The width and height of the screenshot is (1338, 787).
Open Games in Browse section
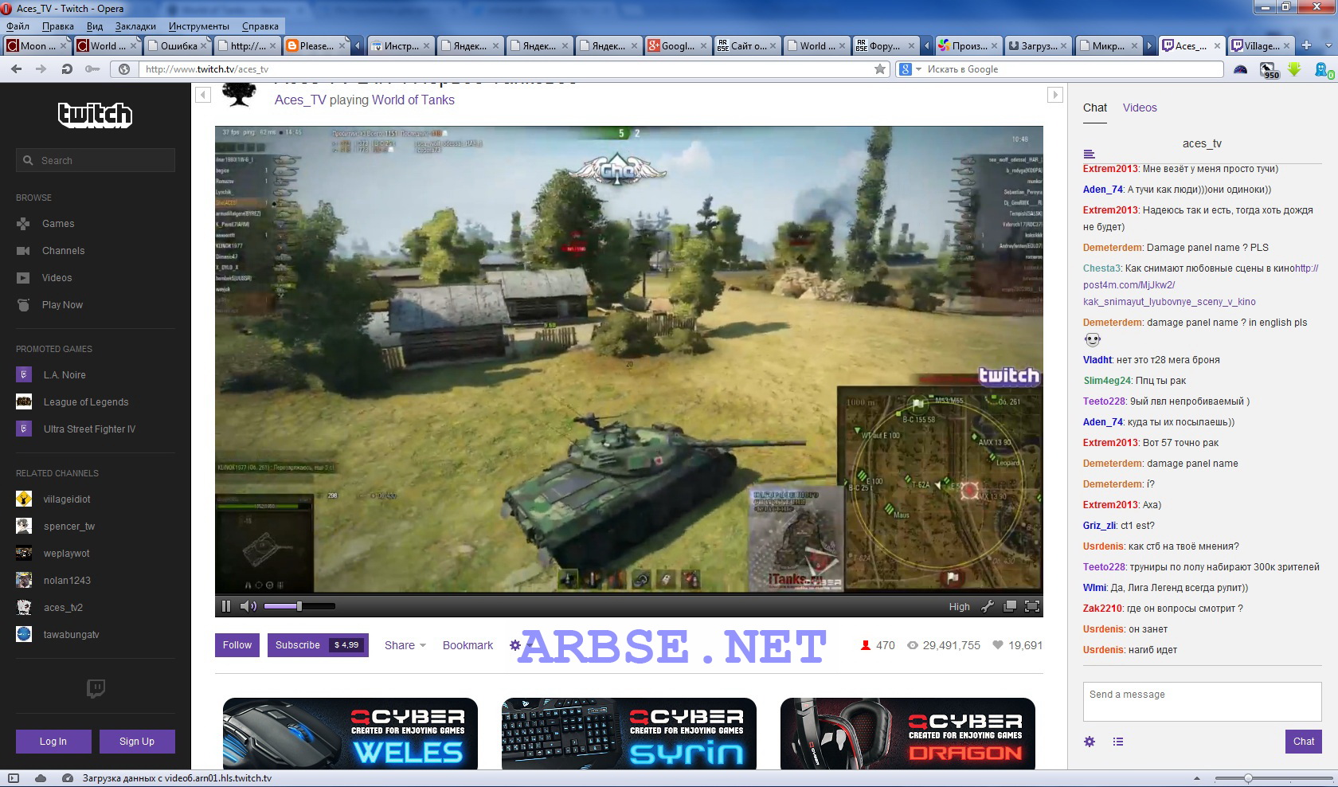tap(58, 224)
